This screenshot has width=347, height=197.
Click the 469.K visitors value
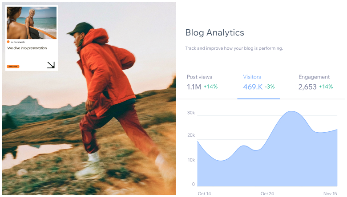coord(253,87)
